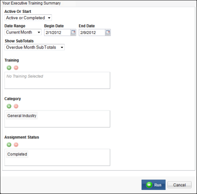Screen dimensions: 197x194
Task: Open the Current Month date range dropdown
Action: (x=23, y=32)
